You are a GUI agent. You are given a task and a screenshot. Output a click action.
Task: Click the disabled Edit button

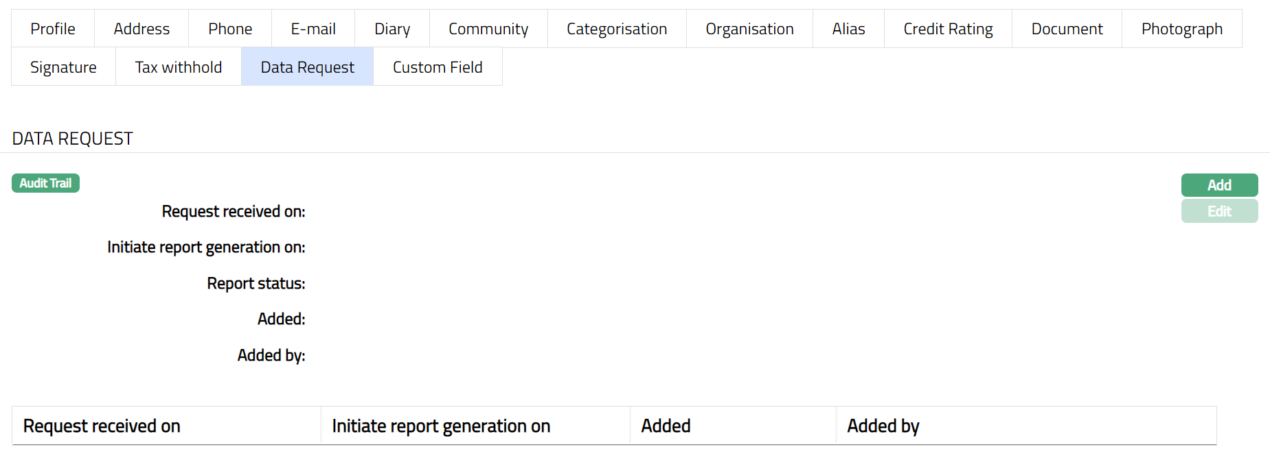(1219, 211)
